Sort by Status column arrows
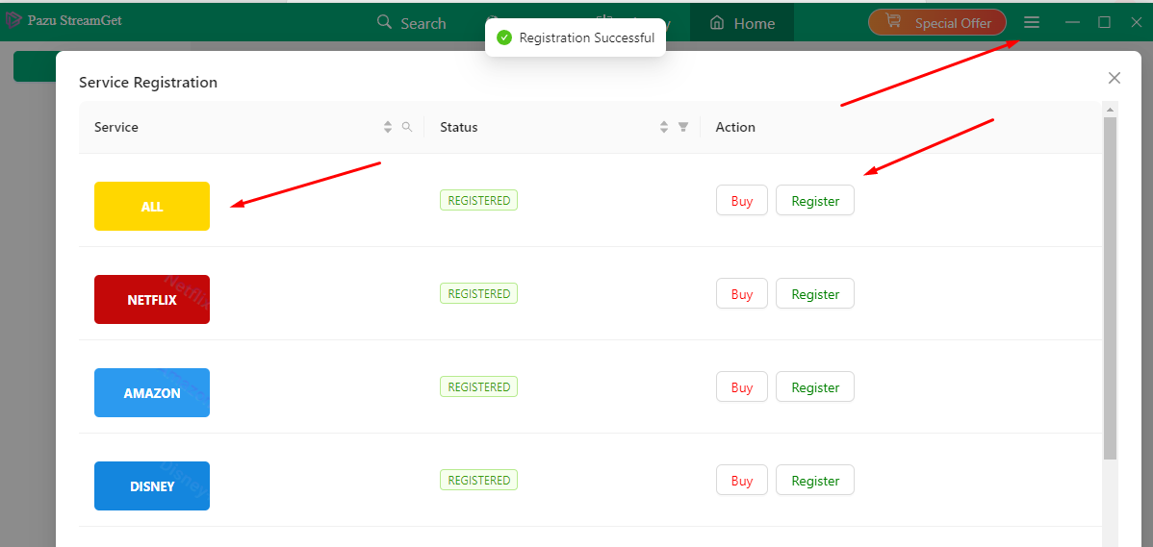The width and height of the screenshot is (1153, 547). pyautogui.click(x=664, y=127)
